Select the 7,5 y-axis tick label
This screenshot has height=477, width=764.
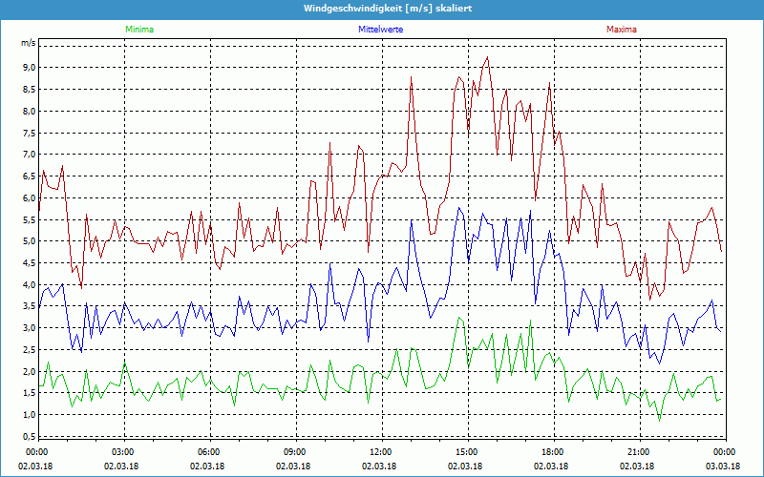(28, 133)
